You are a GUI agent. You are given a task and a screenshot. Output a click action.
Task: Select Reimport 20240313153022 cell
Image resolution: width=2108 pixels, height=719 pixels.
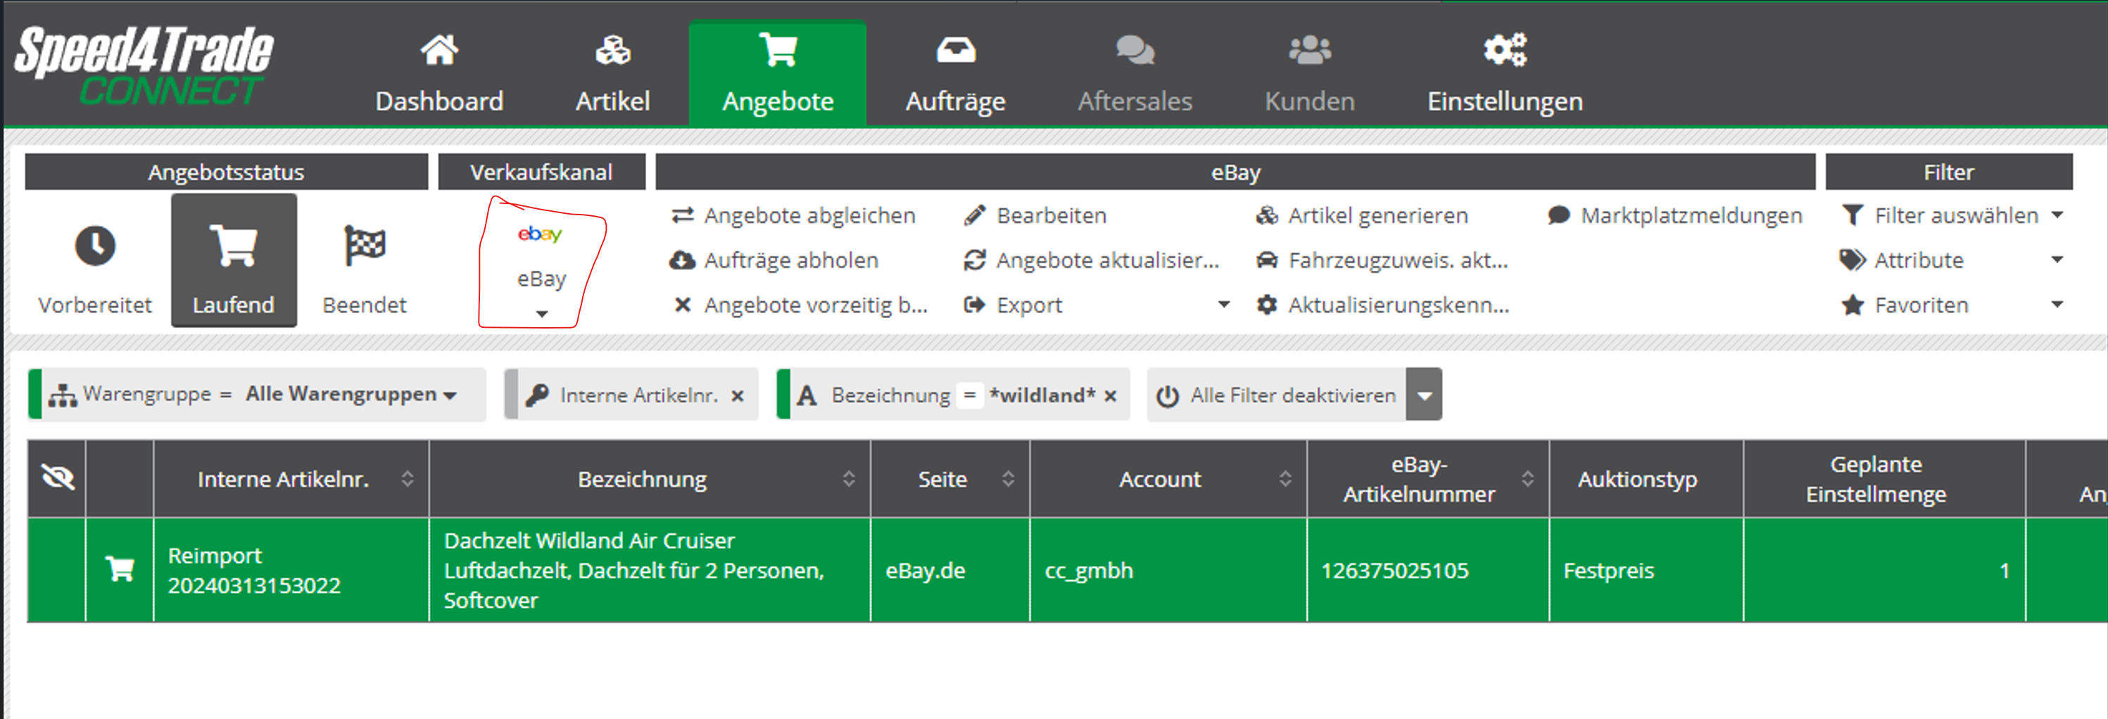tap(291, 570)
